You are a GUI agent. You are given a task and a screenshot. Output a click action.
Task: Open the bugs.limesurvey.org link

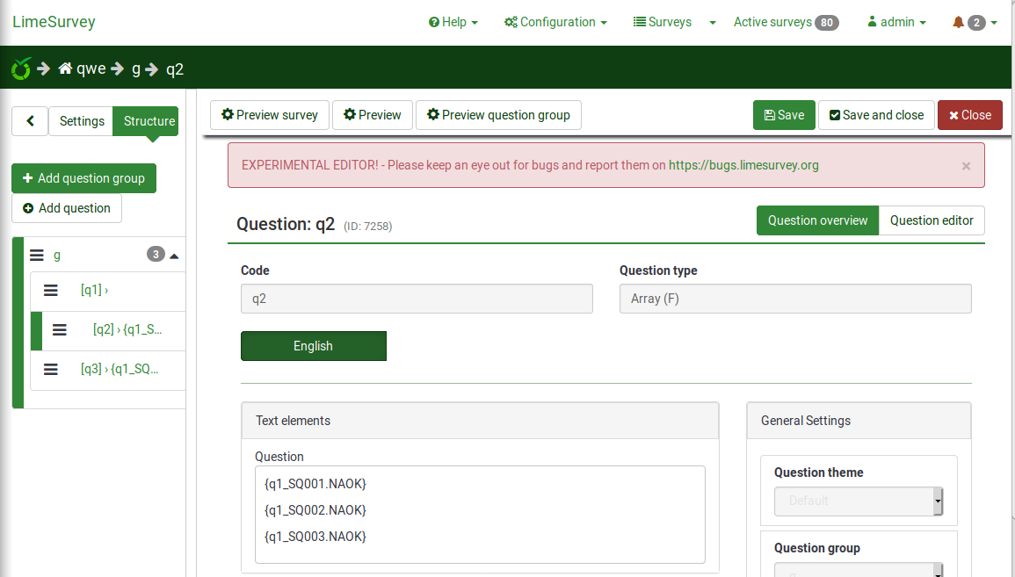click(743, 165)
